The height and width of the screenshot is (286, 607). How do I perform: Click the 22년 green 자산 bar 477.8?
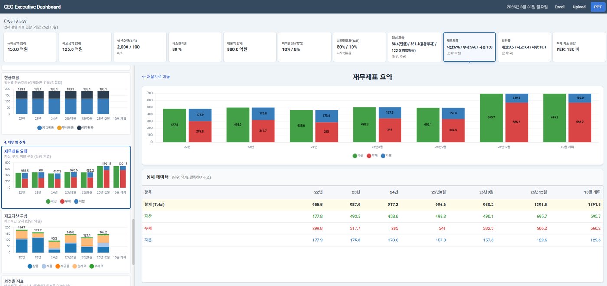pyautogui.click(x=174, y=125)
